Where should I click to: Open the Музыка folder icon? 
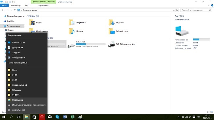[72, 31]
